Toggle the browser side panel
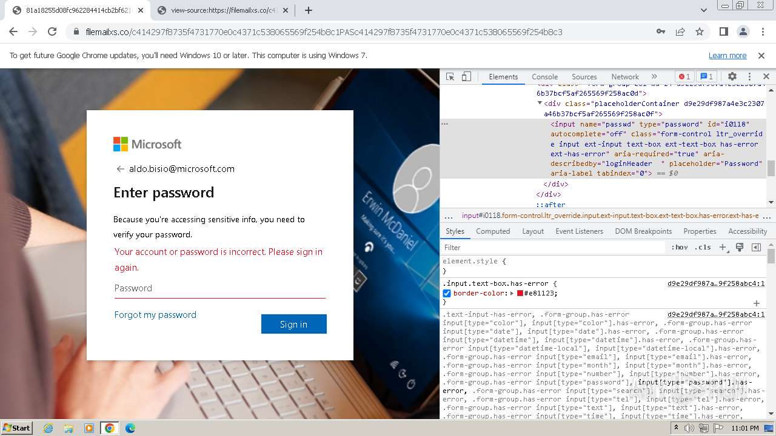776x436 pixels. 723,31
